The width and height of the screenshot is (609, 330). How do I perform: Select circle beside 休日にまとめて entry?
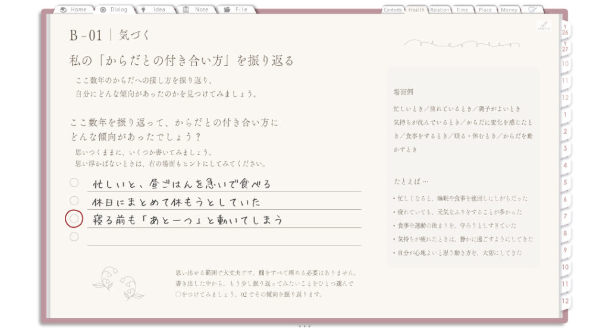(x=74, y=200)
